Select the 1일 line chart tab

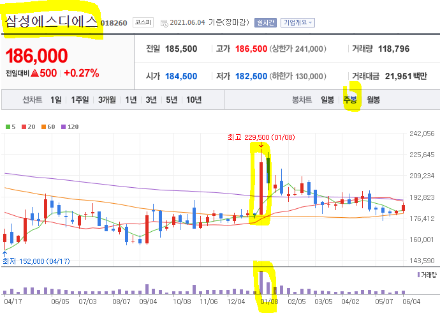tap(56, 100)
